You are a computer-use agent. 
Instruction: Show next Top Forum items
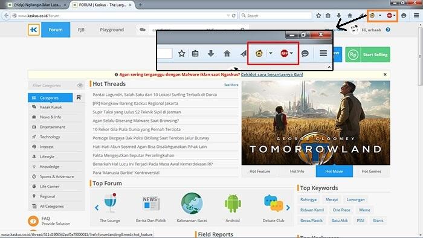pos(288,208)
